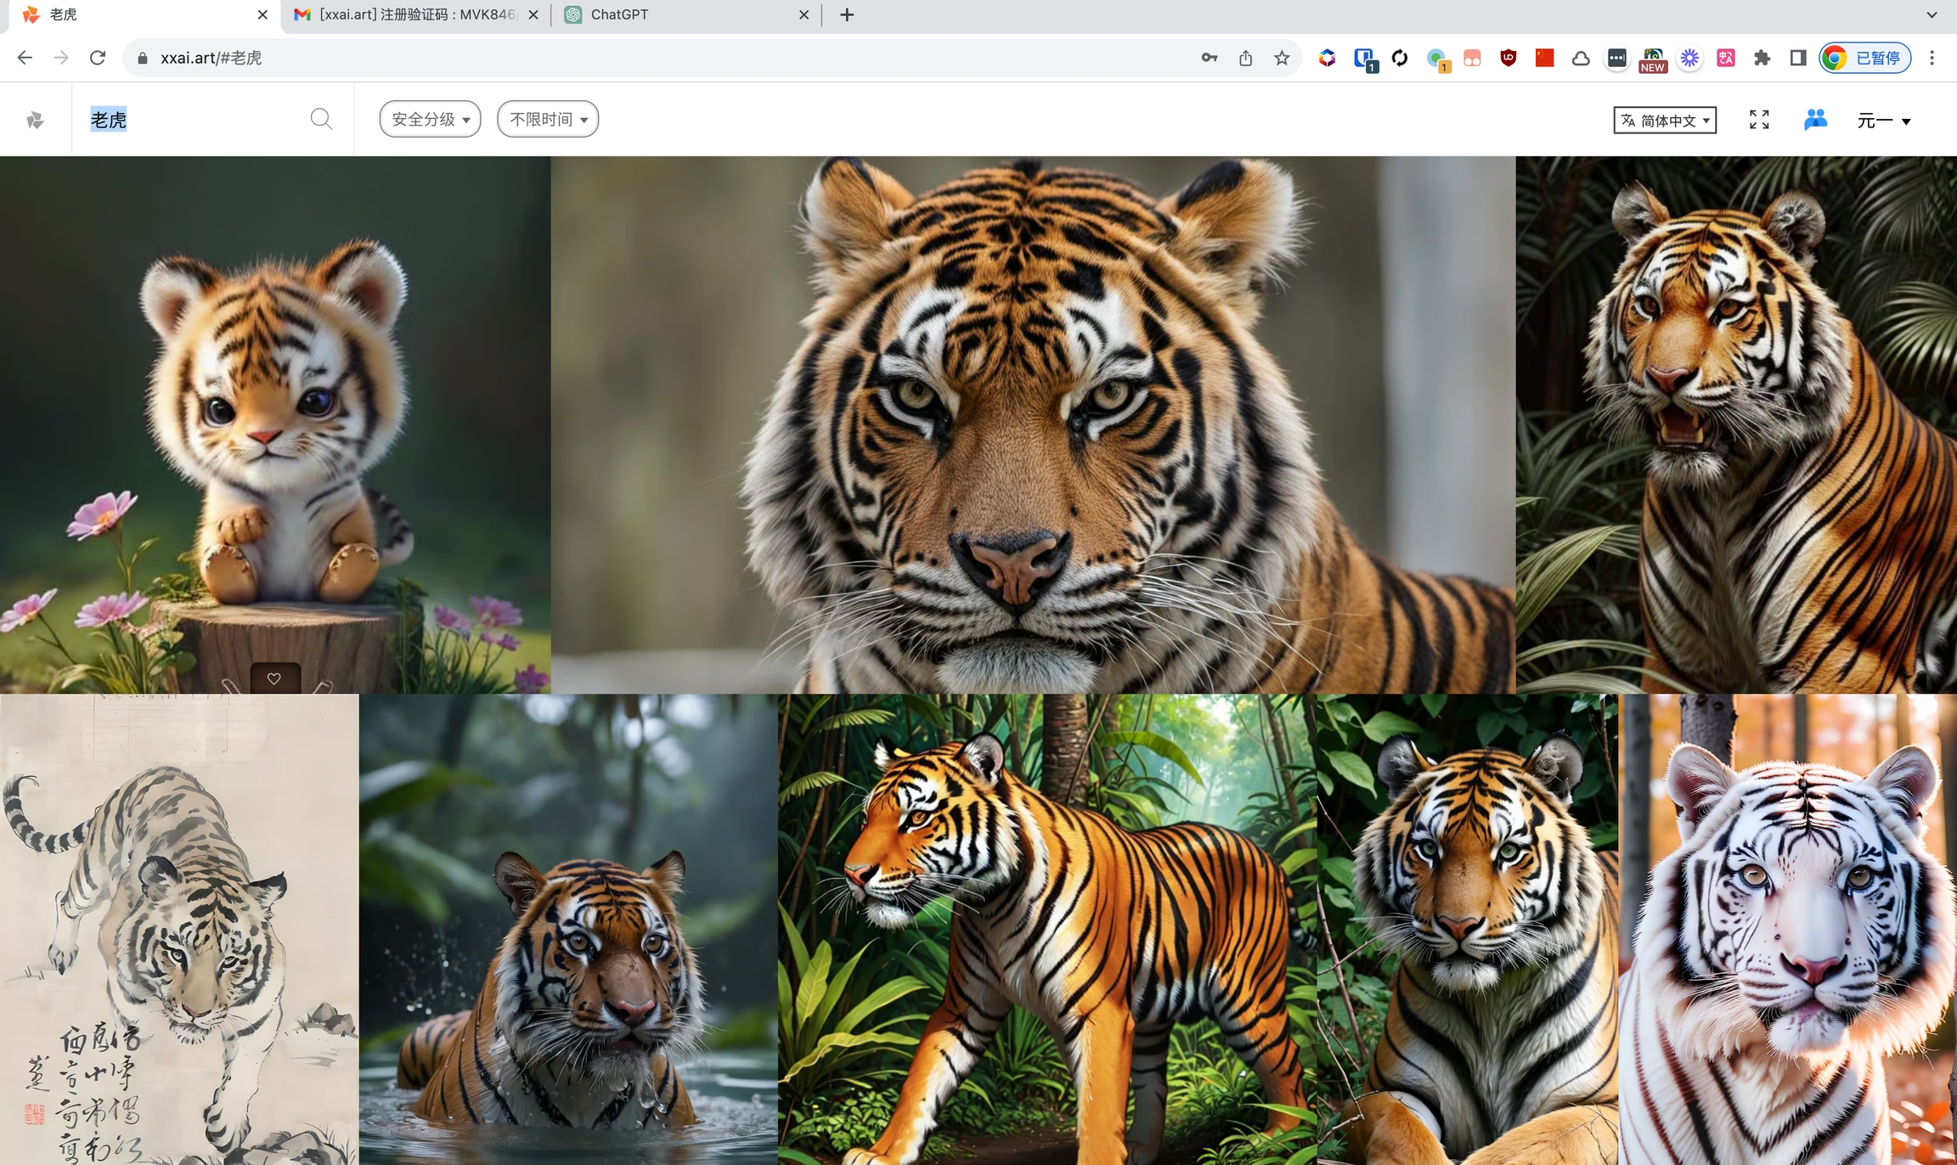Open the white tiger image thumbnail
Image resolution: width=1957 pixels, height=1165 pixels.
click(1787, 930)
